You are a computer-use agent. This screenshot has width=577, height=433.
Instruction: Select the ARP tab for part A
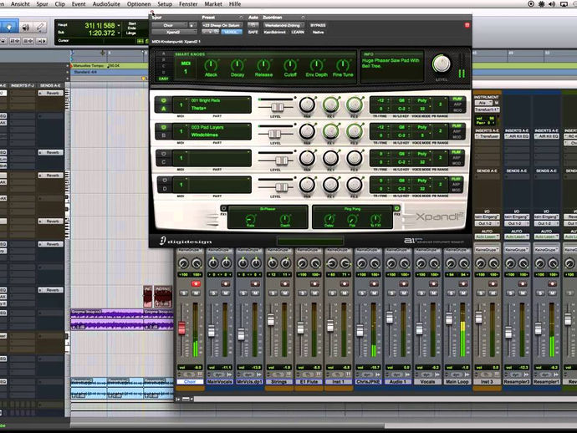tap(457, 104)
